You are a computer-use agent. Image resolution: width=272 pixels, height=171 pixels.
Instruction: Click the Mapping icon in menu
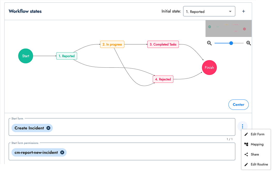pos(246,144)
